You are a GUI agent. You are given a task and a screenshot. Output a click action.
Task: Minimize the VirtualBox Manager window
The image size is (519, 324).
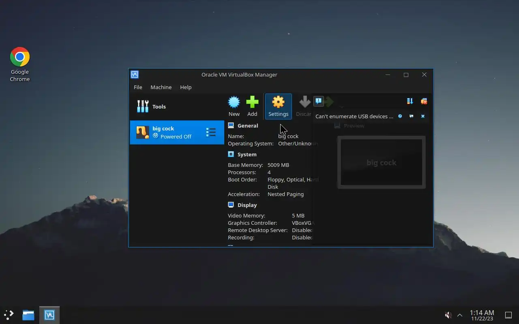(x=388, y=75)
